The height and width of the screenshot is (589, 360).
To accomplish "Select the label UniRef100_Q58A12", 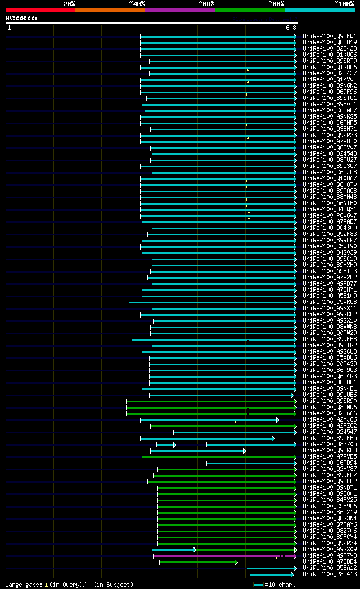I will pyautogui.click(x=330, y=568).
